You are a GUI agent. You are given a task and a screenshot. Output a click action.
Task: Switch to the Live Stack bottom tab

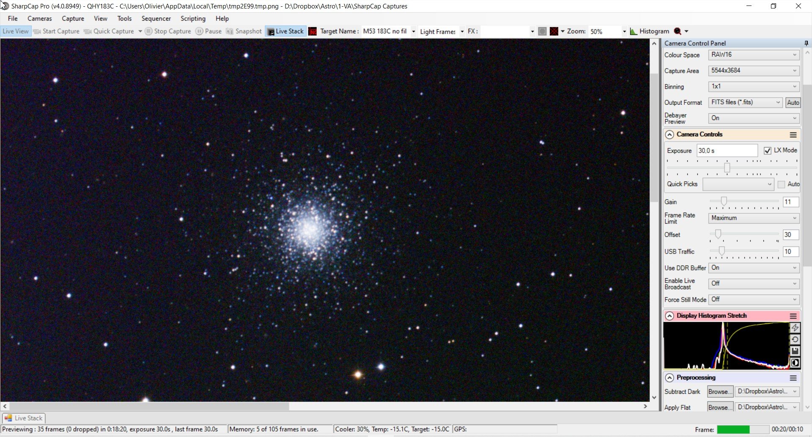pyautogui.click(x=24, y=418)
